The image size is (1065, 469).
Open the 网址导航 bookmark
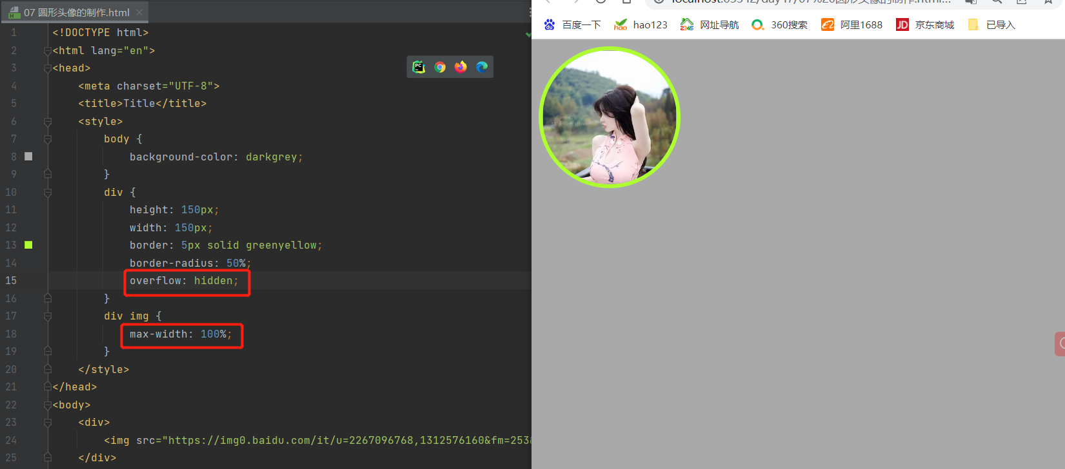click(x=710, y=24)
